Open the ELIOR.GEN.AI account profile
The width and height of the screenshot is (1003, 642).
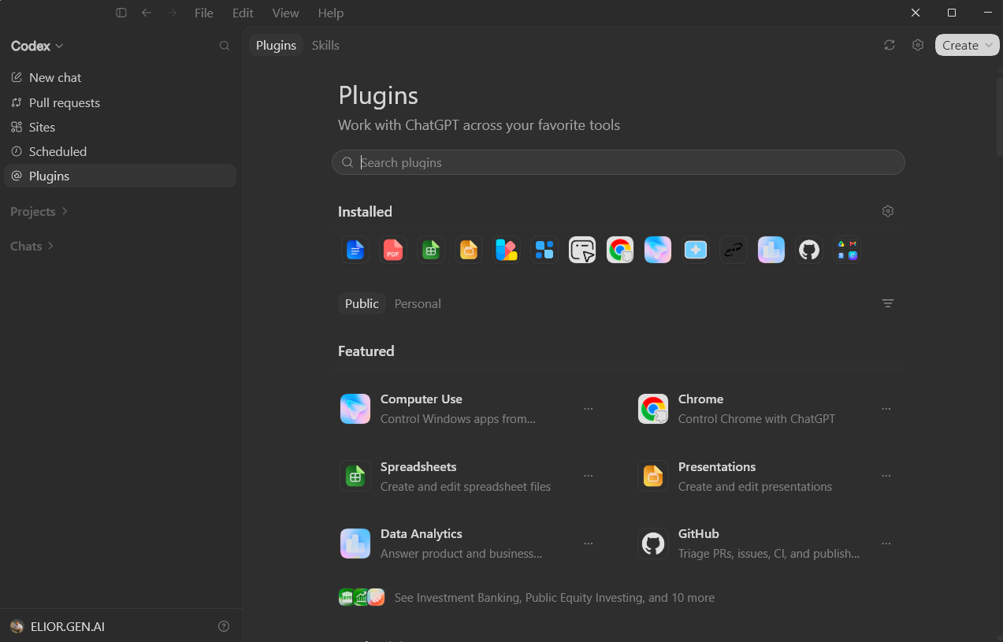pos(58,626)
